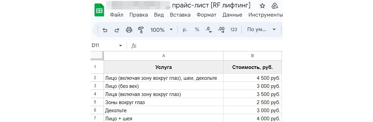
Task: Open the Данные menu
Action: click(x=232, y=15)
